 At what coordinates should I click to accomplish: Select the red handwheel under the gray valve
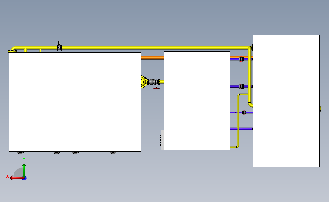156,88
